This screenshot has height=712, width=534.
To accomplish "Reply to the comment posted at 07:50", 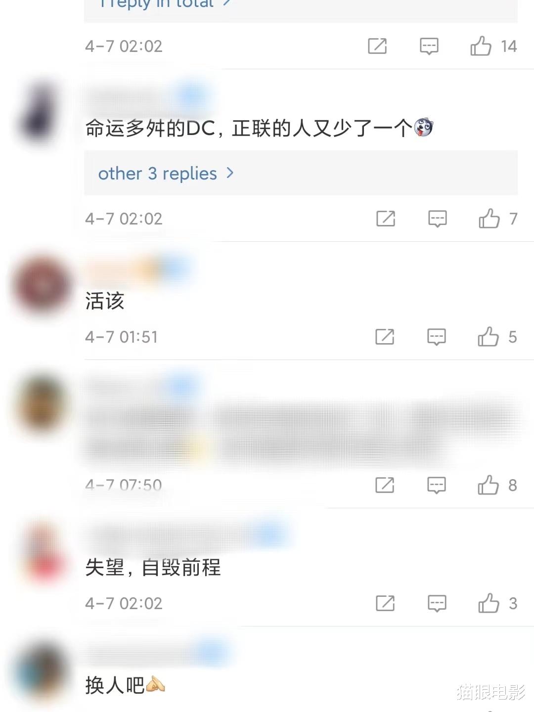I will click(437, 486).
